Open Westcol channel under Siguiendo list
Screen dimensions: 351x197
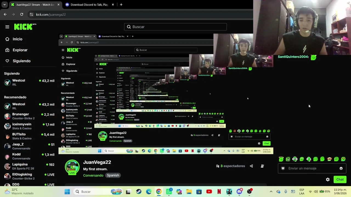pyautogui.click(x=29, y=82)
